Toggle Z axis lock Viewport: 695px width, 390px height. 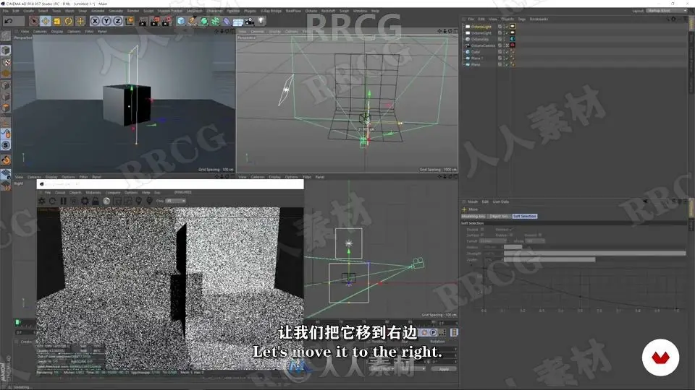117,21
